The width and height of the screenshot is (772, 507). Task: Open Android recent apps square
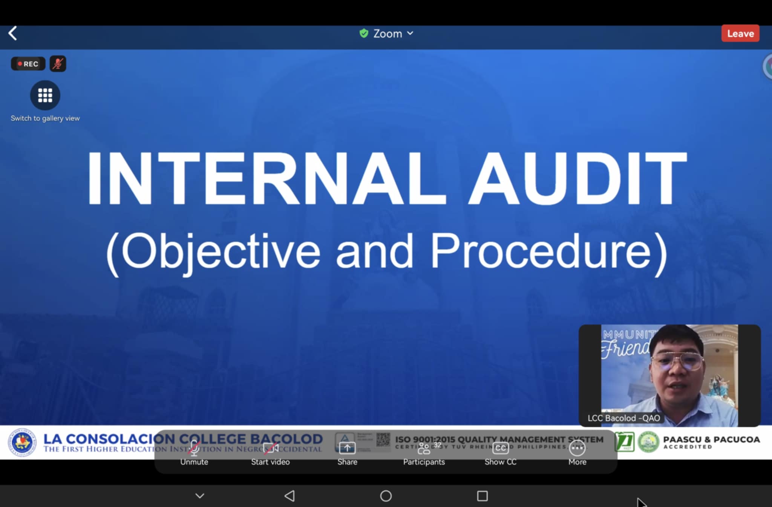click(482, 496)
